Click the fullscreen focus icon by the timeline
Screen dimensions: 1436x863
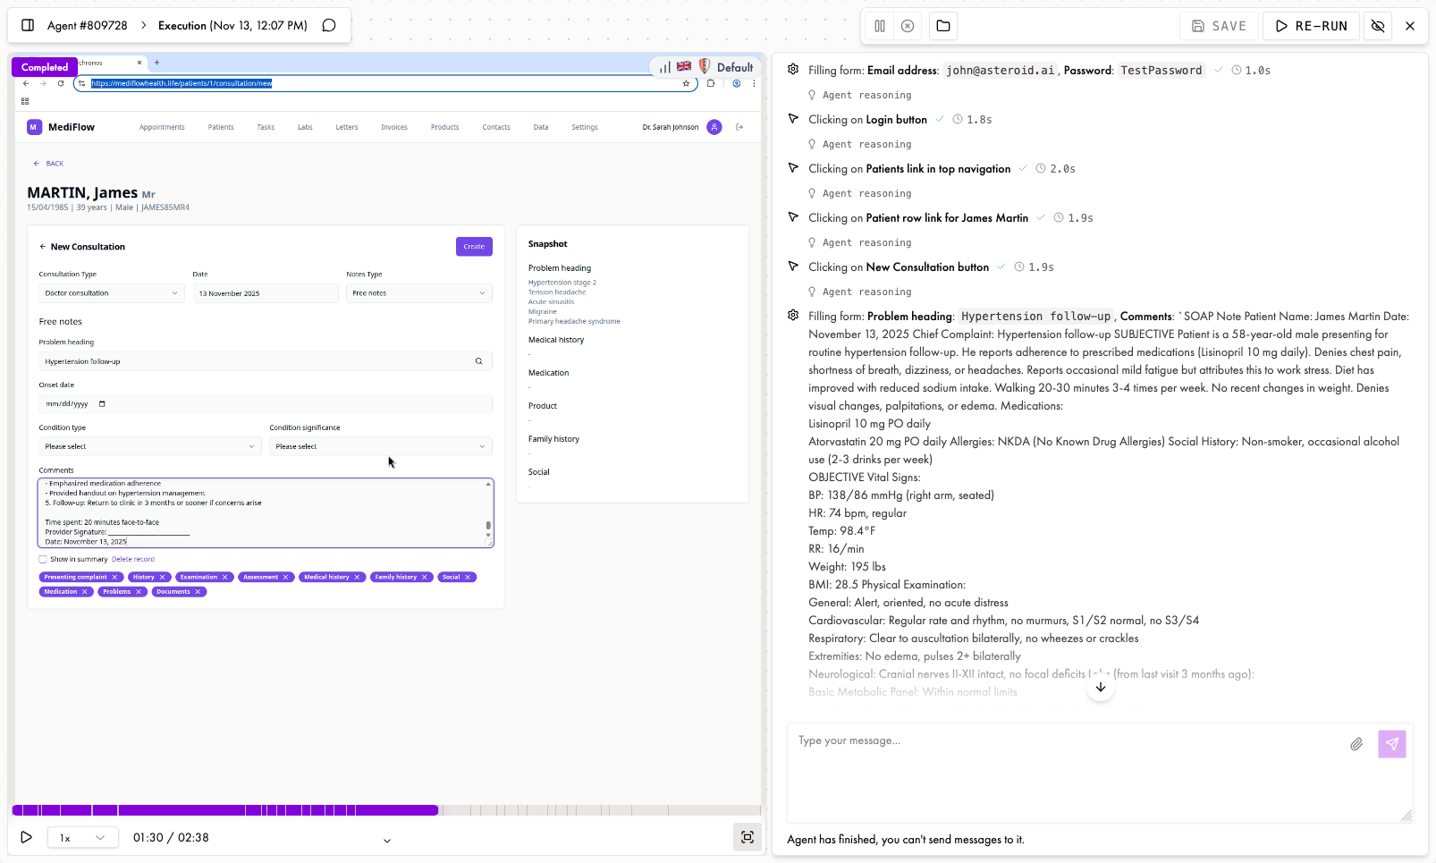[748, 837]
